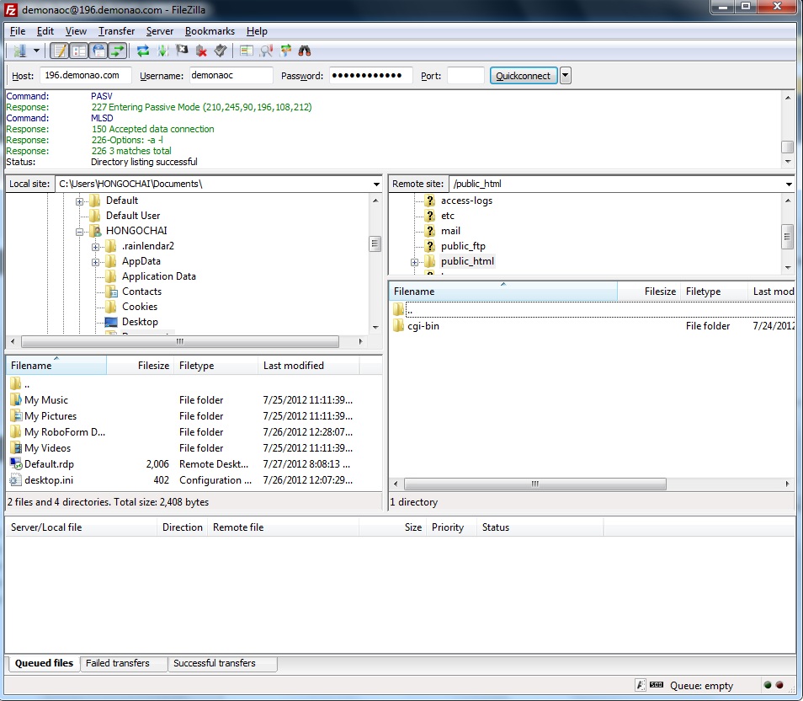Sort local files by Filesize column
This screenshot has height=701, width=803.
point(140,366)
